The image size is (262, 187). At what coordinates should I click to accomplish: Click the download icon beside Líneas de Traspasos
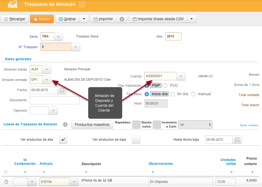(65, 125)
